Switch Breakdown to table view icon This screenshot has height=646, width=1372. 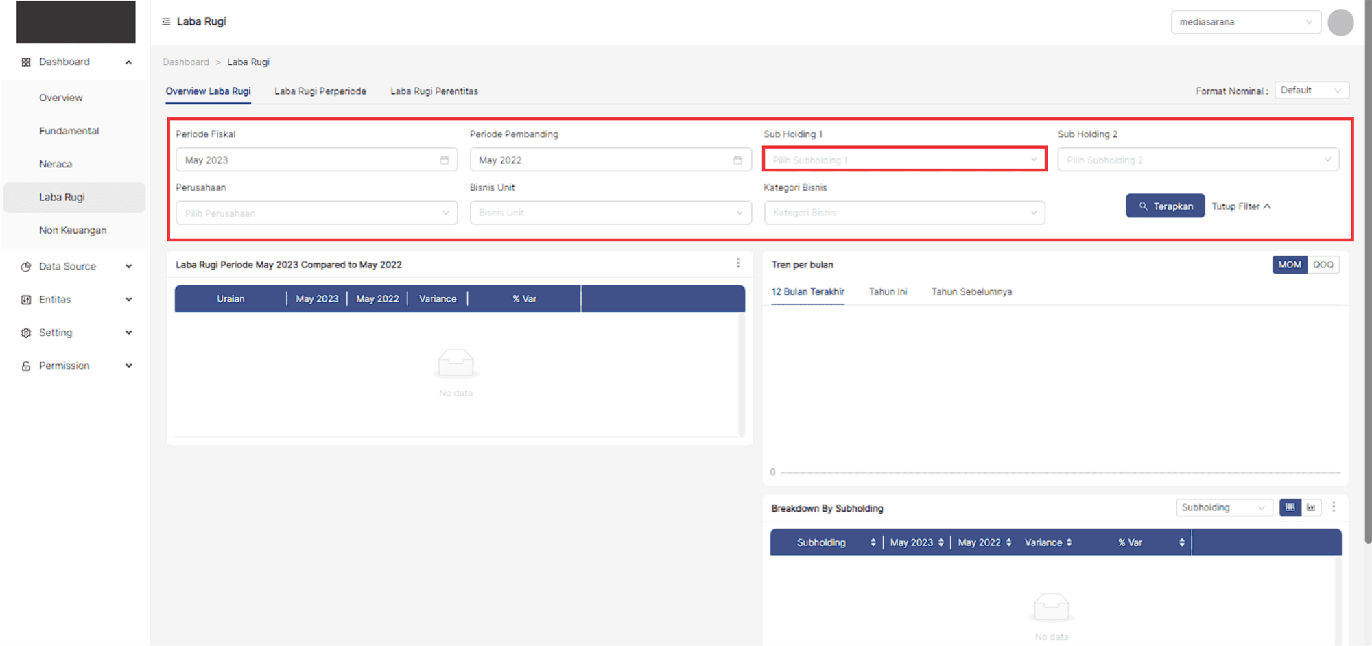[x=1290, y=507]
